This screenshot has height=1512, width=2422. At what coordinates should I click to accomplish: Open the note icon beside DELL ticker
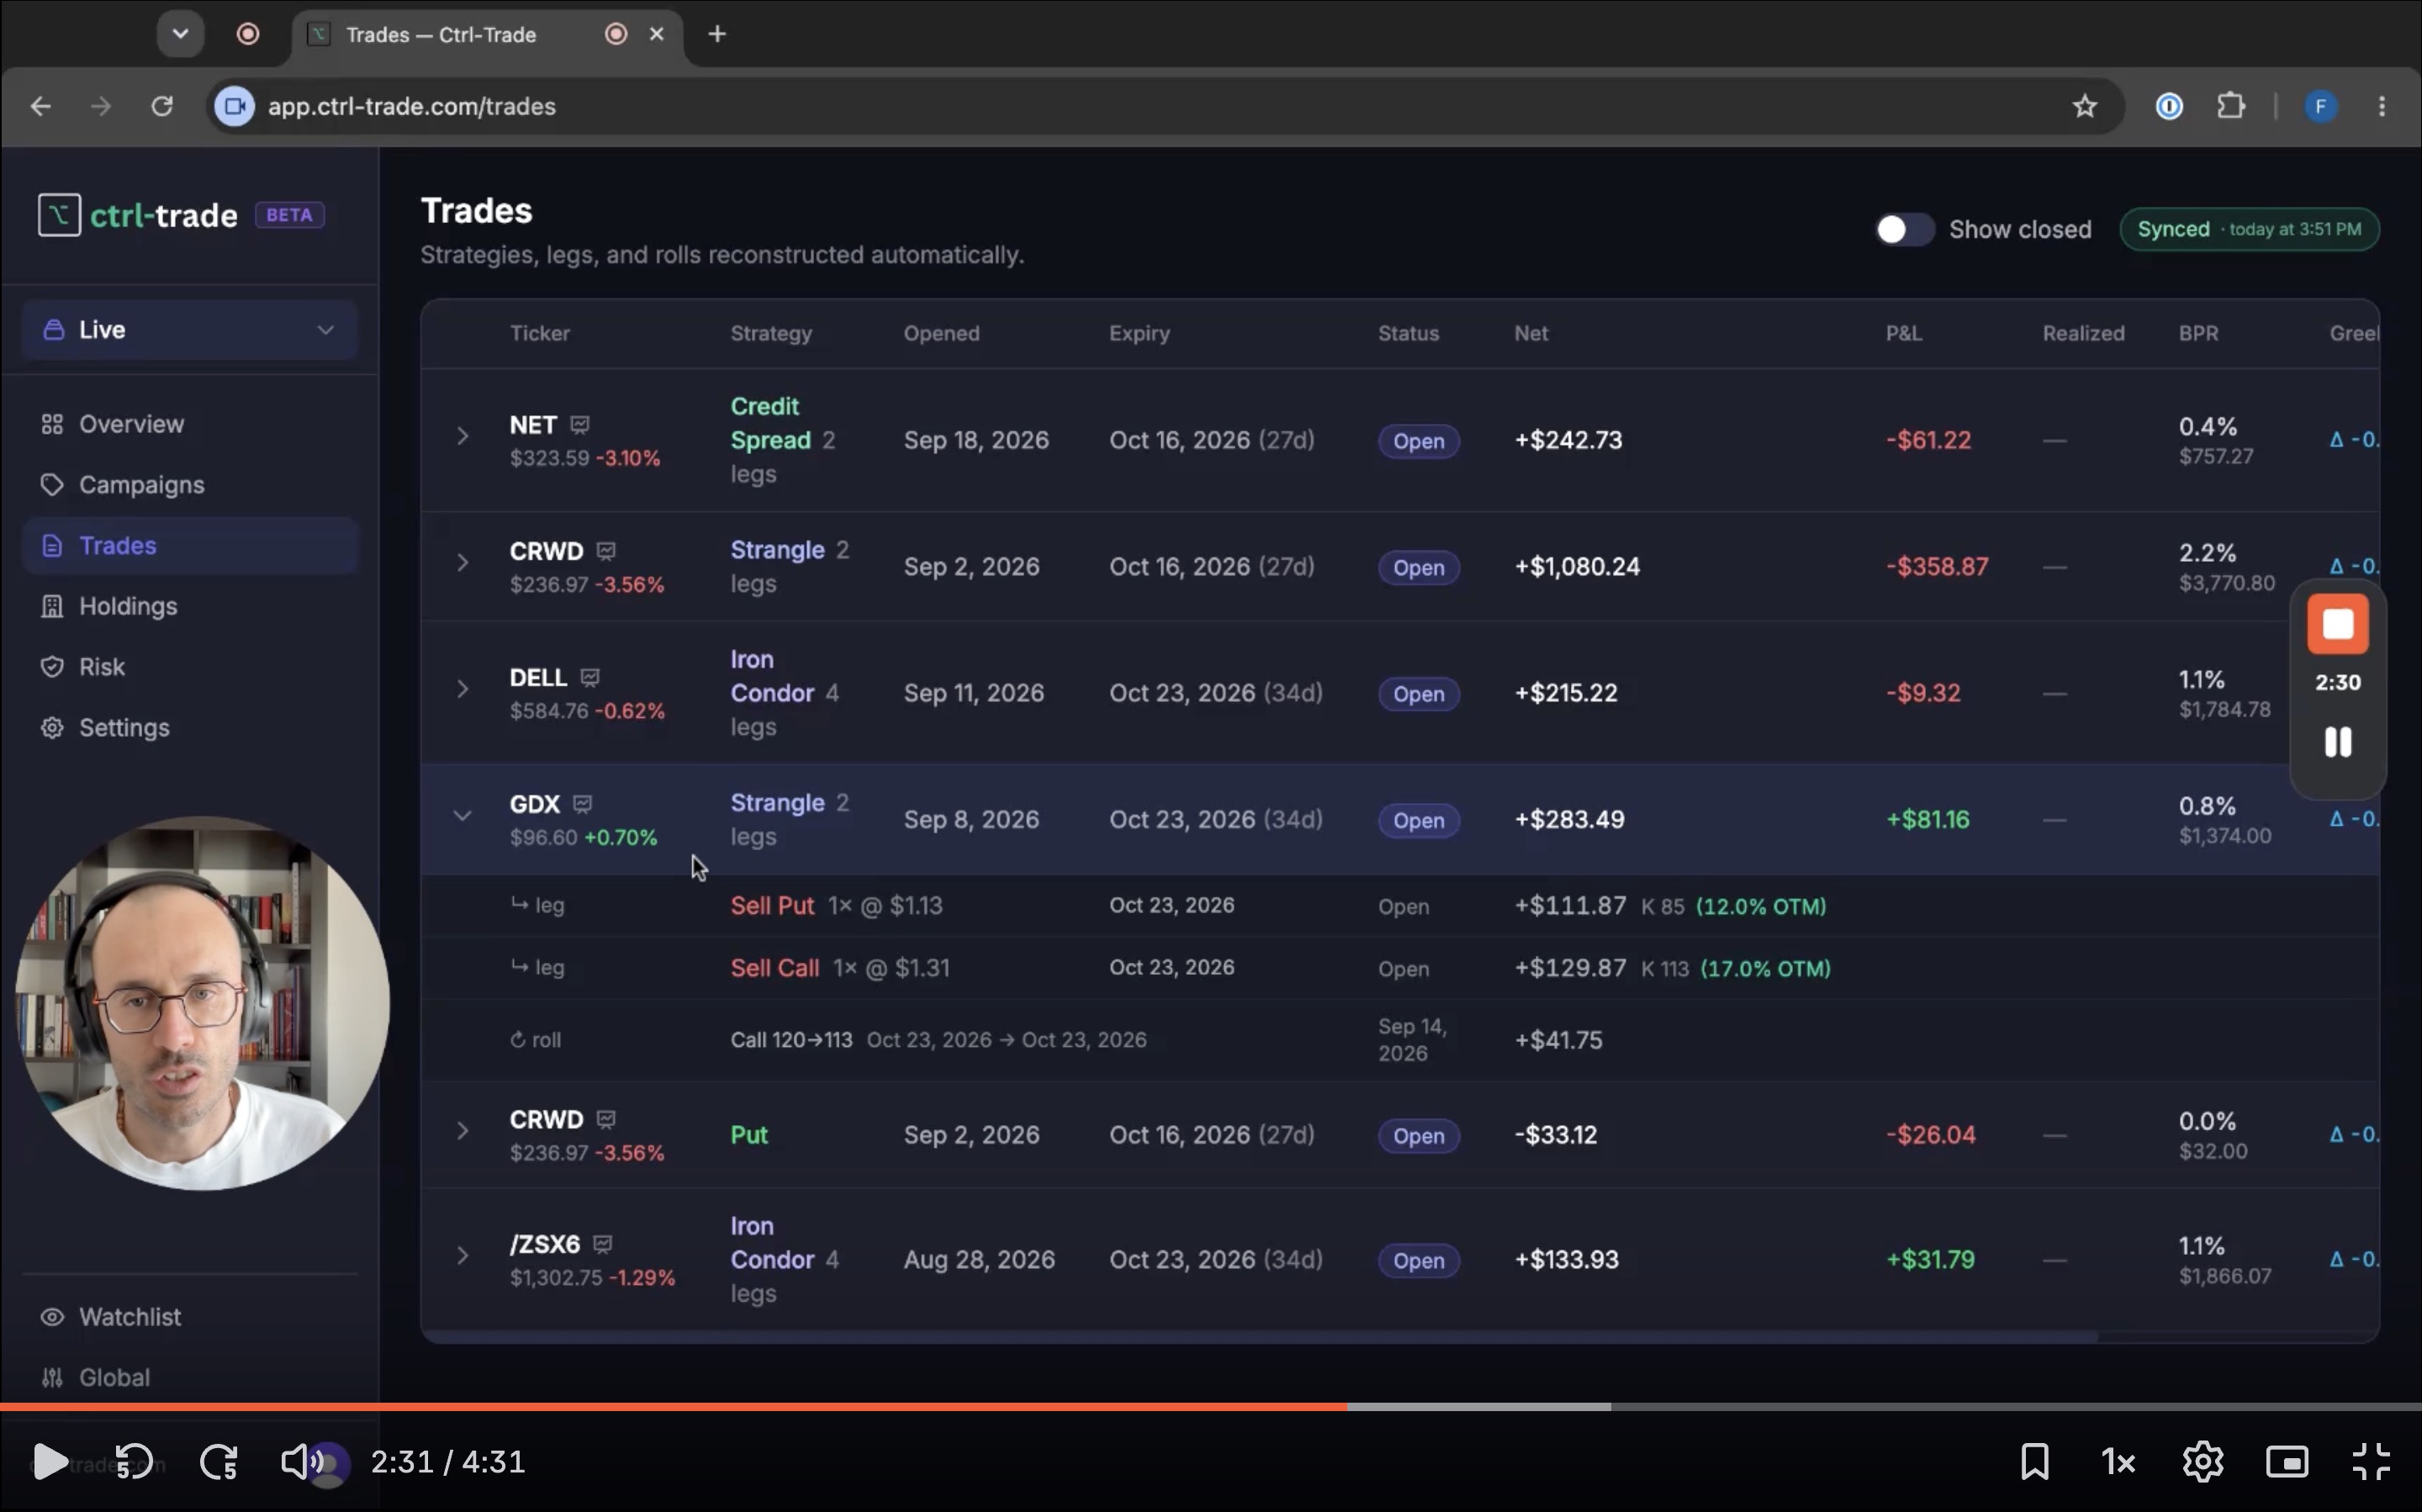point(590,678)
